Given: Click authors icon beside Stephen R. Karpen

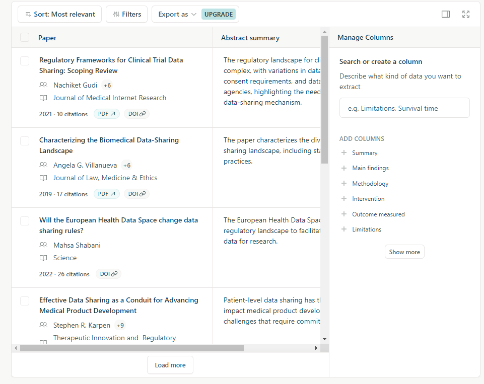Looking at the screenshot, I should pos(43,325).
